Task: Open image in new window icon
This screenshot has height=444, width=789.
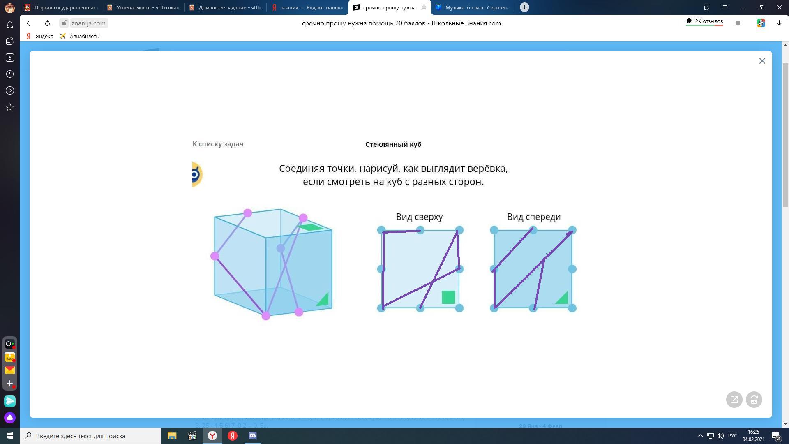Action: (x=734, y=400)
